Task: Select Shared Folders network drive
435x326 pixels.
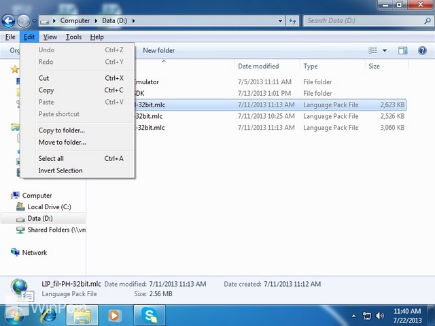Action: tap(56, 230)
